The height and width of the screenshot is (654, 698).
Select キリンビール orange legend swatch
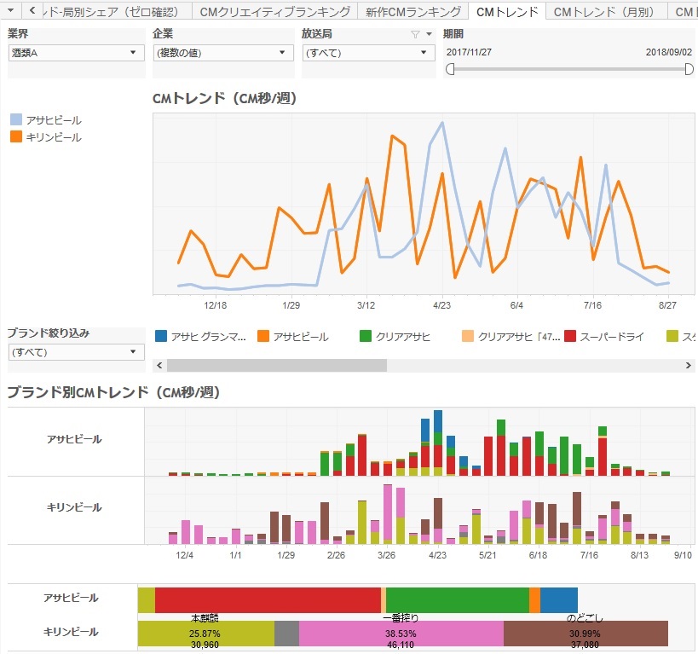coord(16,136)
